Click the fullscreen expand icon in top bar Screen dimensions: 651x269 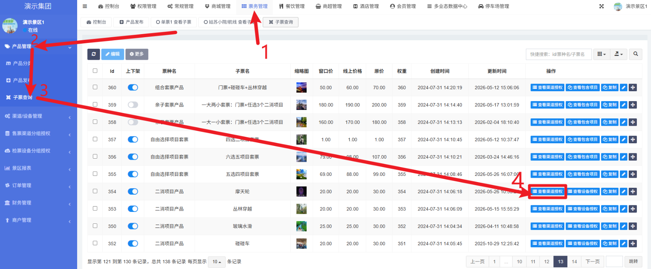click(602, 6)
